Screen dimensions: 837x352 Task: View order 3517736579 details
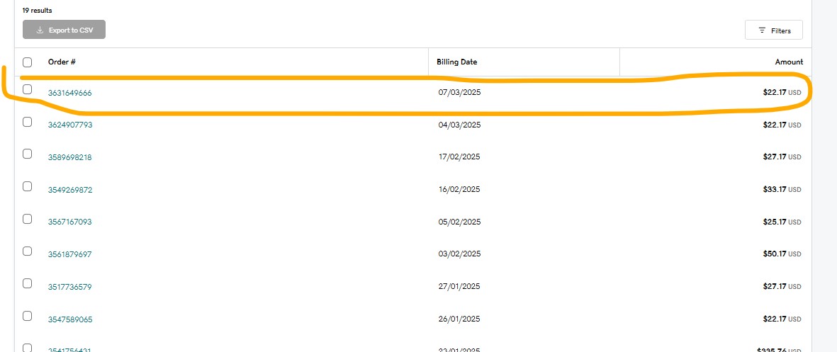pyautogui.click(x=69, y=287)
